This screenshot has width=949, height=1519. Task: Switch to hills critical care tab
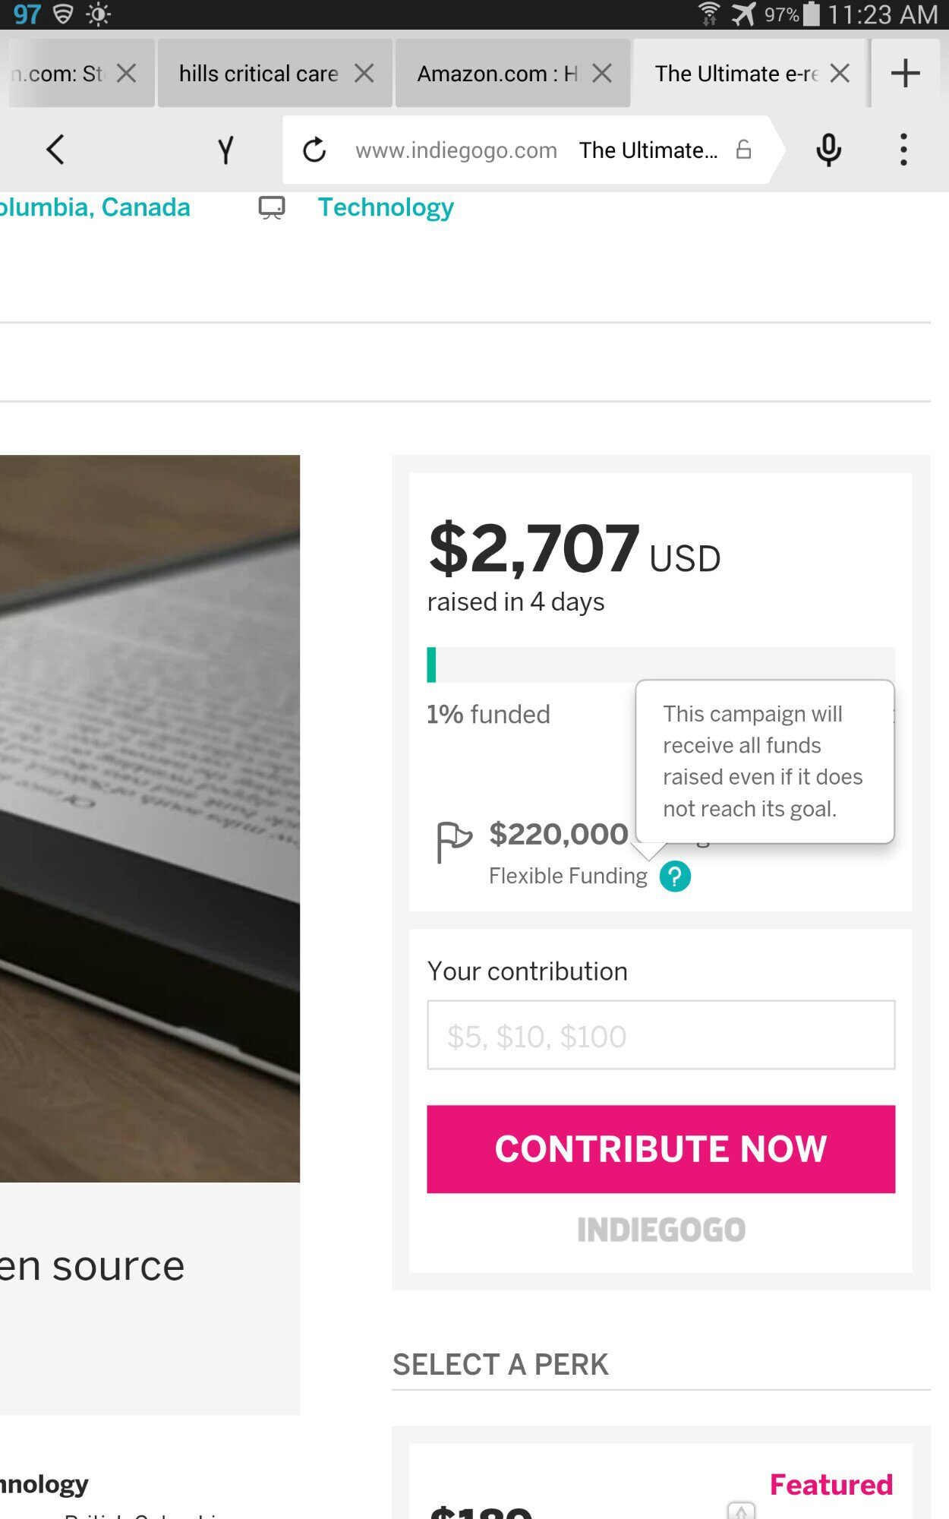258,74
